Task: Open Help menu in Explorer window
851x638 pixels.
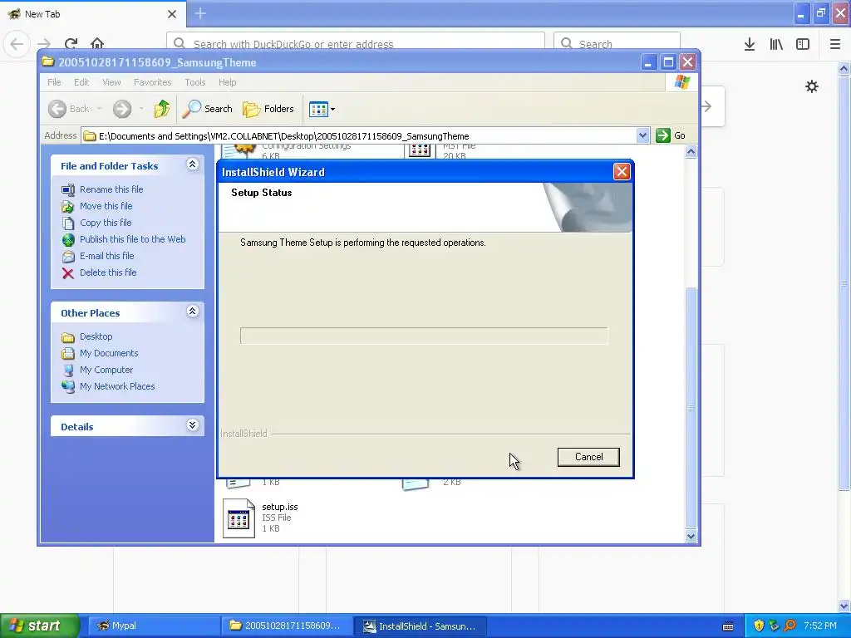Action: [x=228, y=82]
